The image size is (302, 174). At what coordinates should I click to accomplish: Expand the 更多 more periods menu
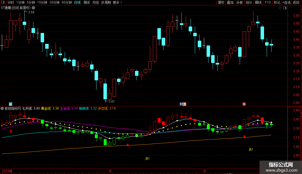tap(118, 2)
